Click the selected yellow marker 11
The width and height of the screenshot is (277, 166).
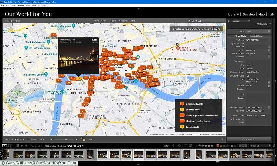pyautogui.click(x=79, y=78)
